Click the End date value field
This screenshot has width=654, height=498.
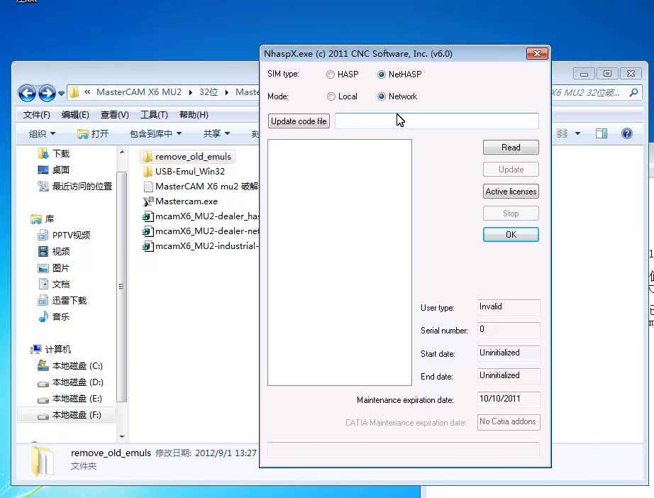coord(509,375)
